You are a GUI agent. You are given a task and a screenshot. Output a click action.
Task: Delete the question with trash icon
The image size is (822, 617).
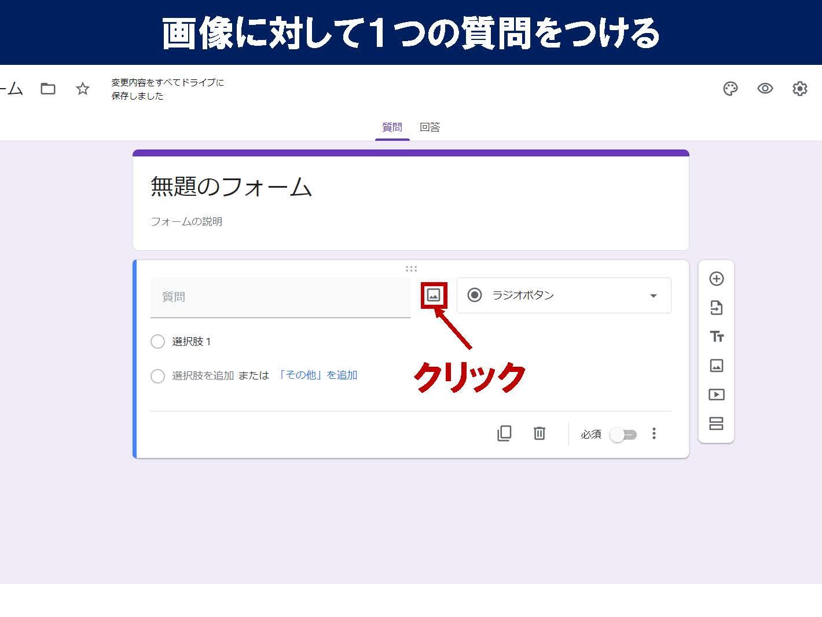[540, 433]
